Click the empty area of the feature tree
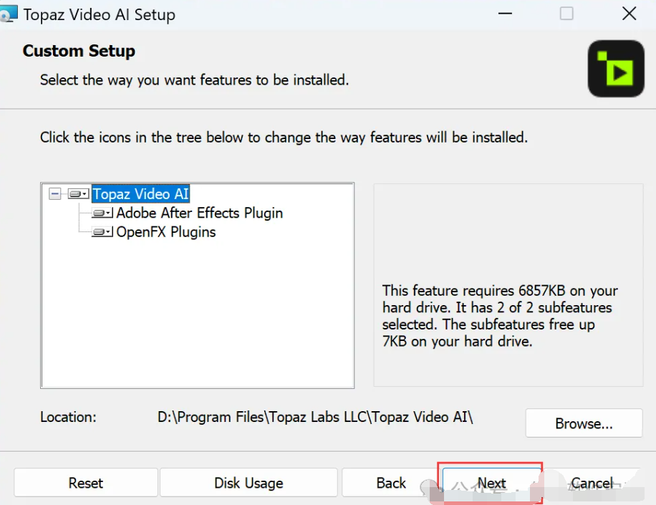 [x=198, y=315]
